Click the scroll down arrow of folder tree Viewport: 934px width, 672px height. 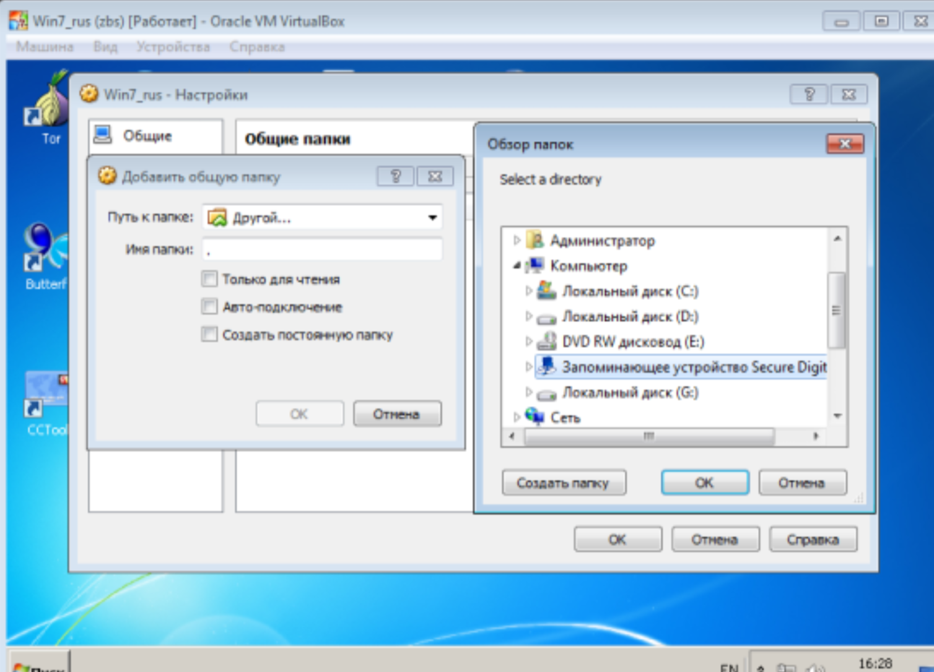pos(837,416)
